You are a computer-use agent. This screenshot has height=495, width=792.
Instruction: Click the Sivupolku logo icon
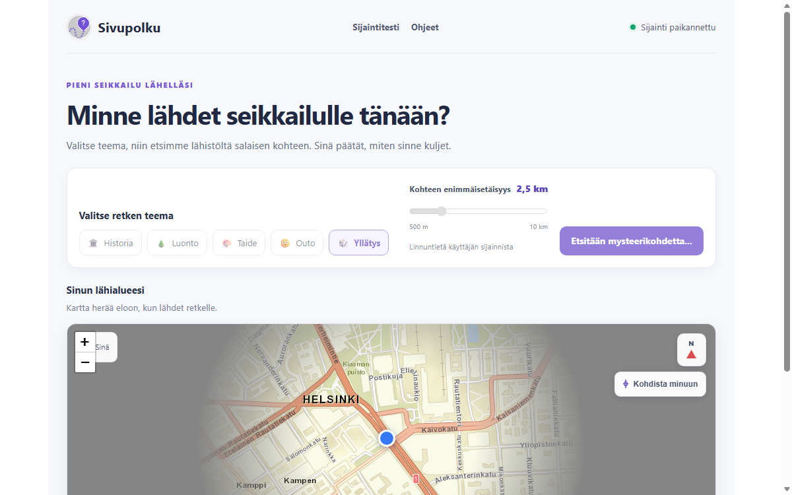pos(79,28)
